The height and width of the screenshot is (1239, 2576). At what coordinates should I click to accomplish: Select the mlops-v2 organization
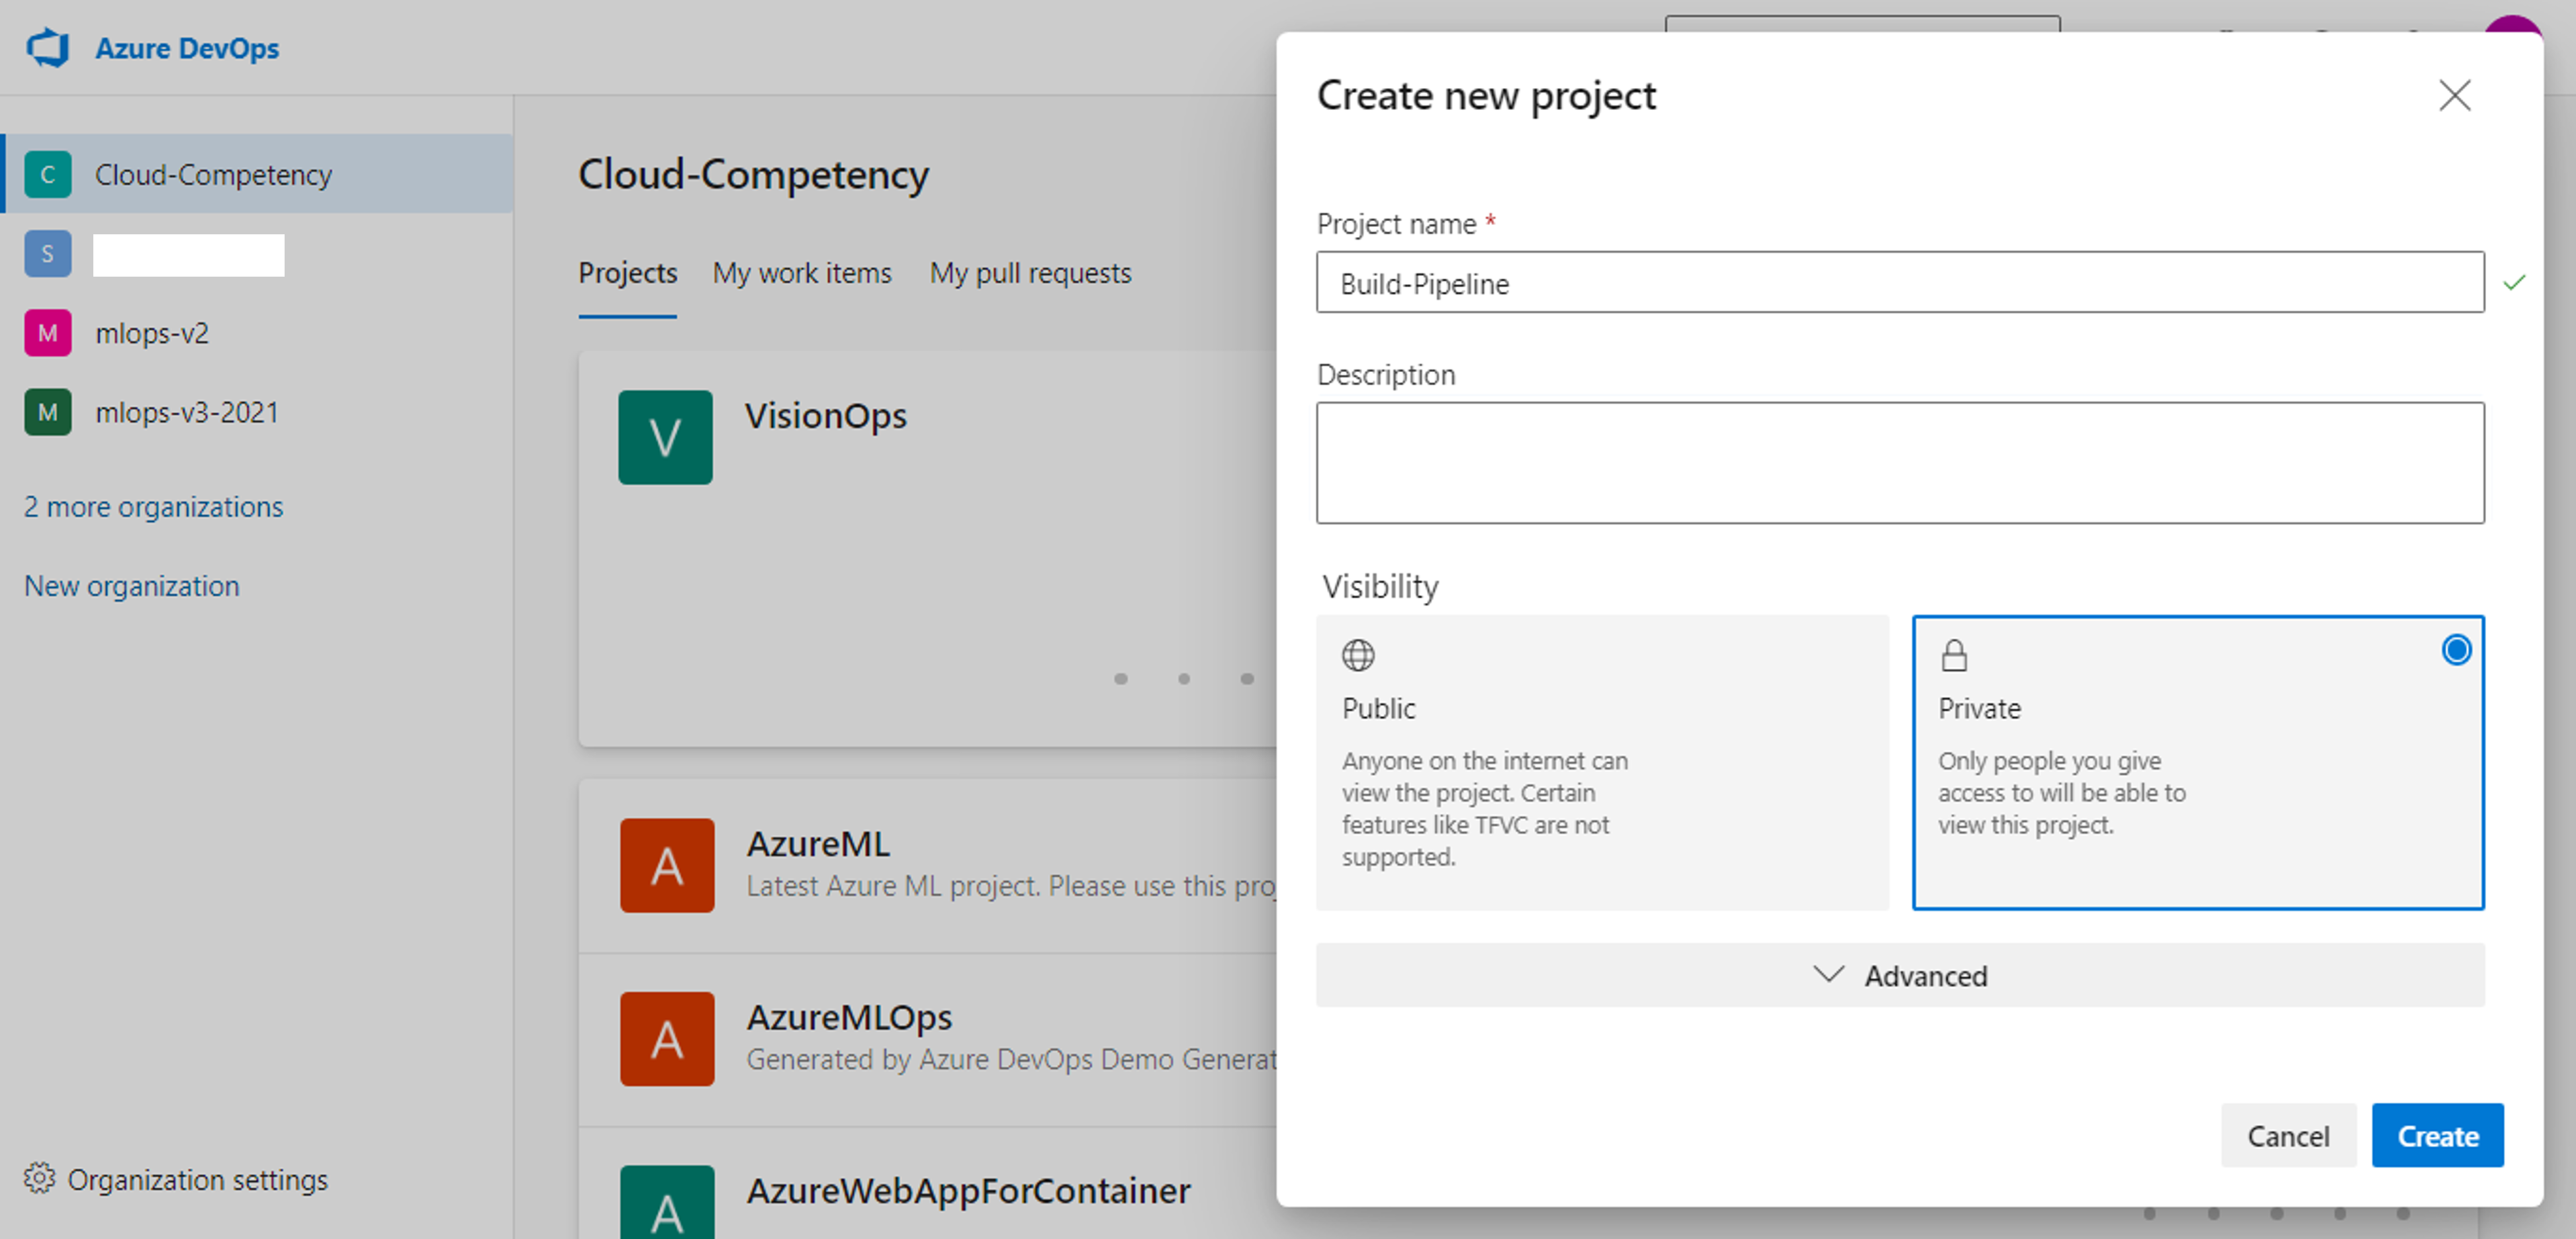coord(152,333)
